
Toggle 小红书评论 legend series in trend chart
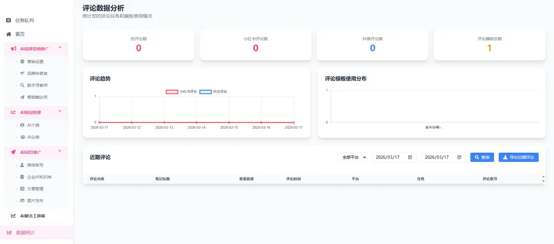[182, 91]
